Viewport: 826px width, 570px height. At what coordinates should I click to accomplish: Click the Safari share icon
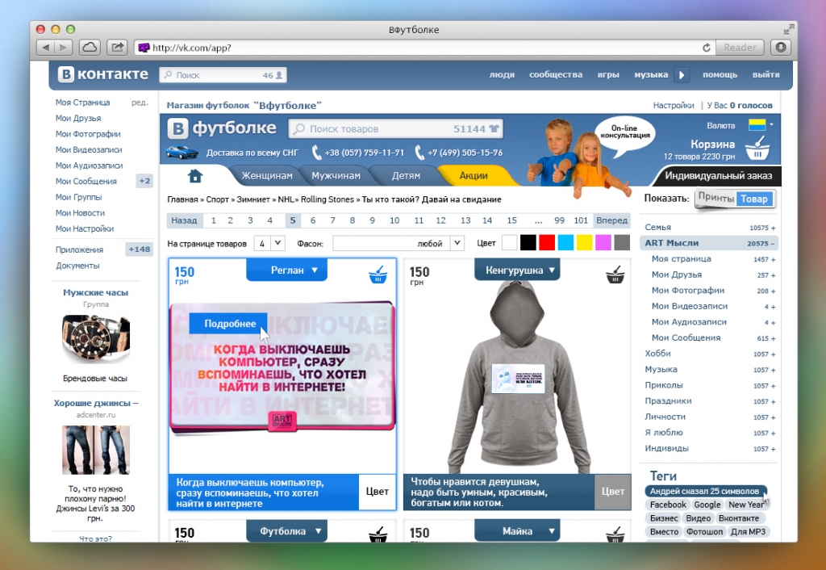point(117,48)
